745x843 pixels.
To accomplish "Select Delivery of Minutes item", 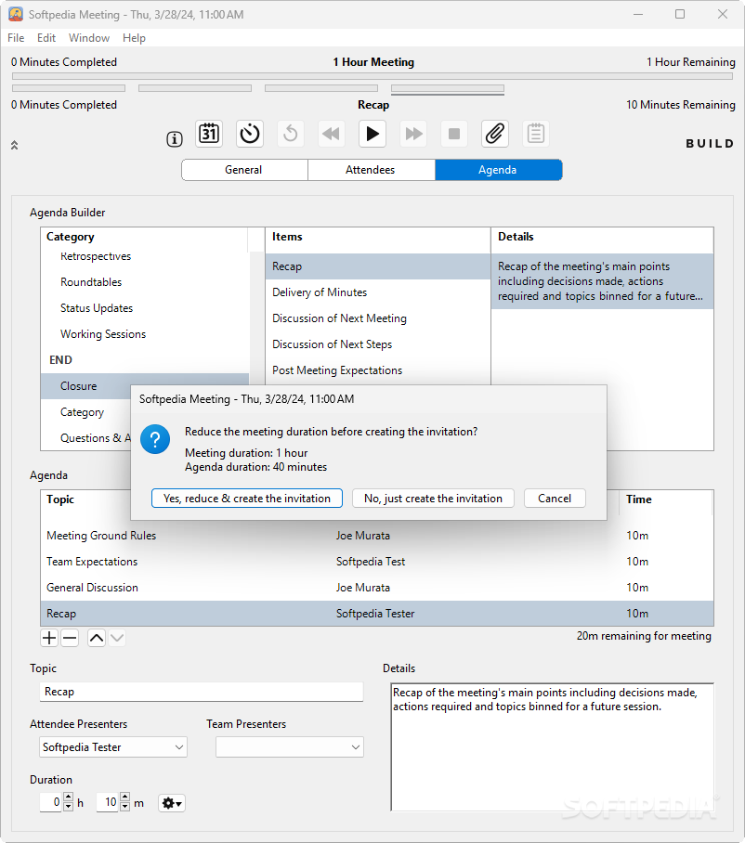I will coord(378,292).
